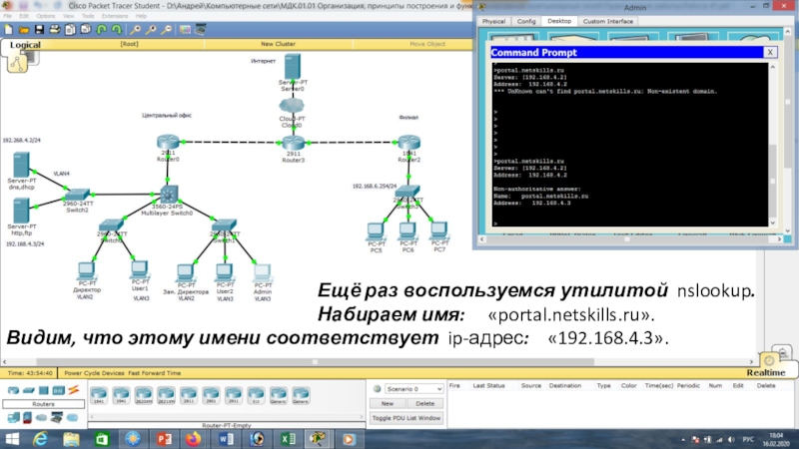Click the Paste toolbar icon

coord(86,30)
